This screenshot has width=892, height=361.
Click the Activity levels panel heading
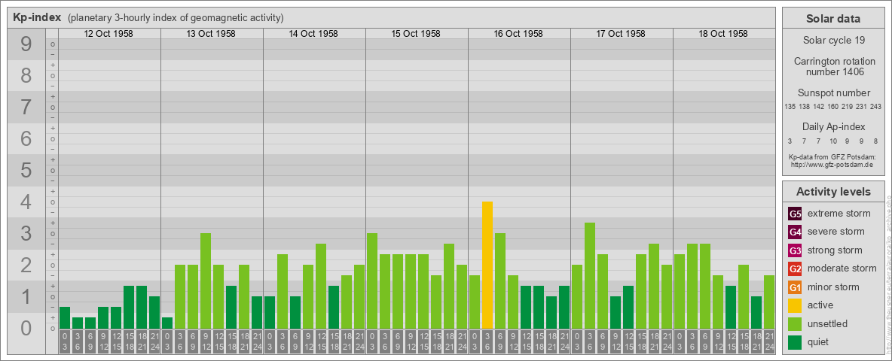[x=833, y=192]
